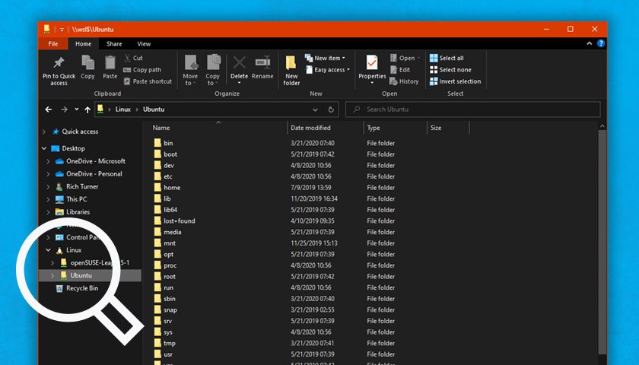Viewport: 639px width, 365px height.
Task: Switch to the Home ribbon tab
Action: pos(83,44)
